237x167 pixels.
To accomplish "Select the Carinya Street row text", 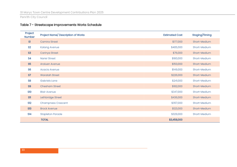I will click(49, 53).
